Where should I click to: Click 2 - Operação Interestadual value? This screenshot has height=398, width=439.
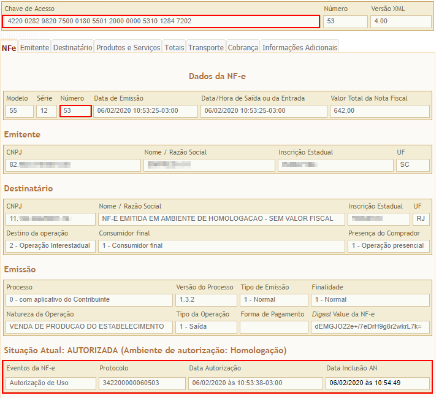point(50,246)
